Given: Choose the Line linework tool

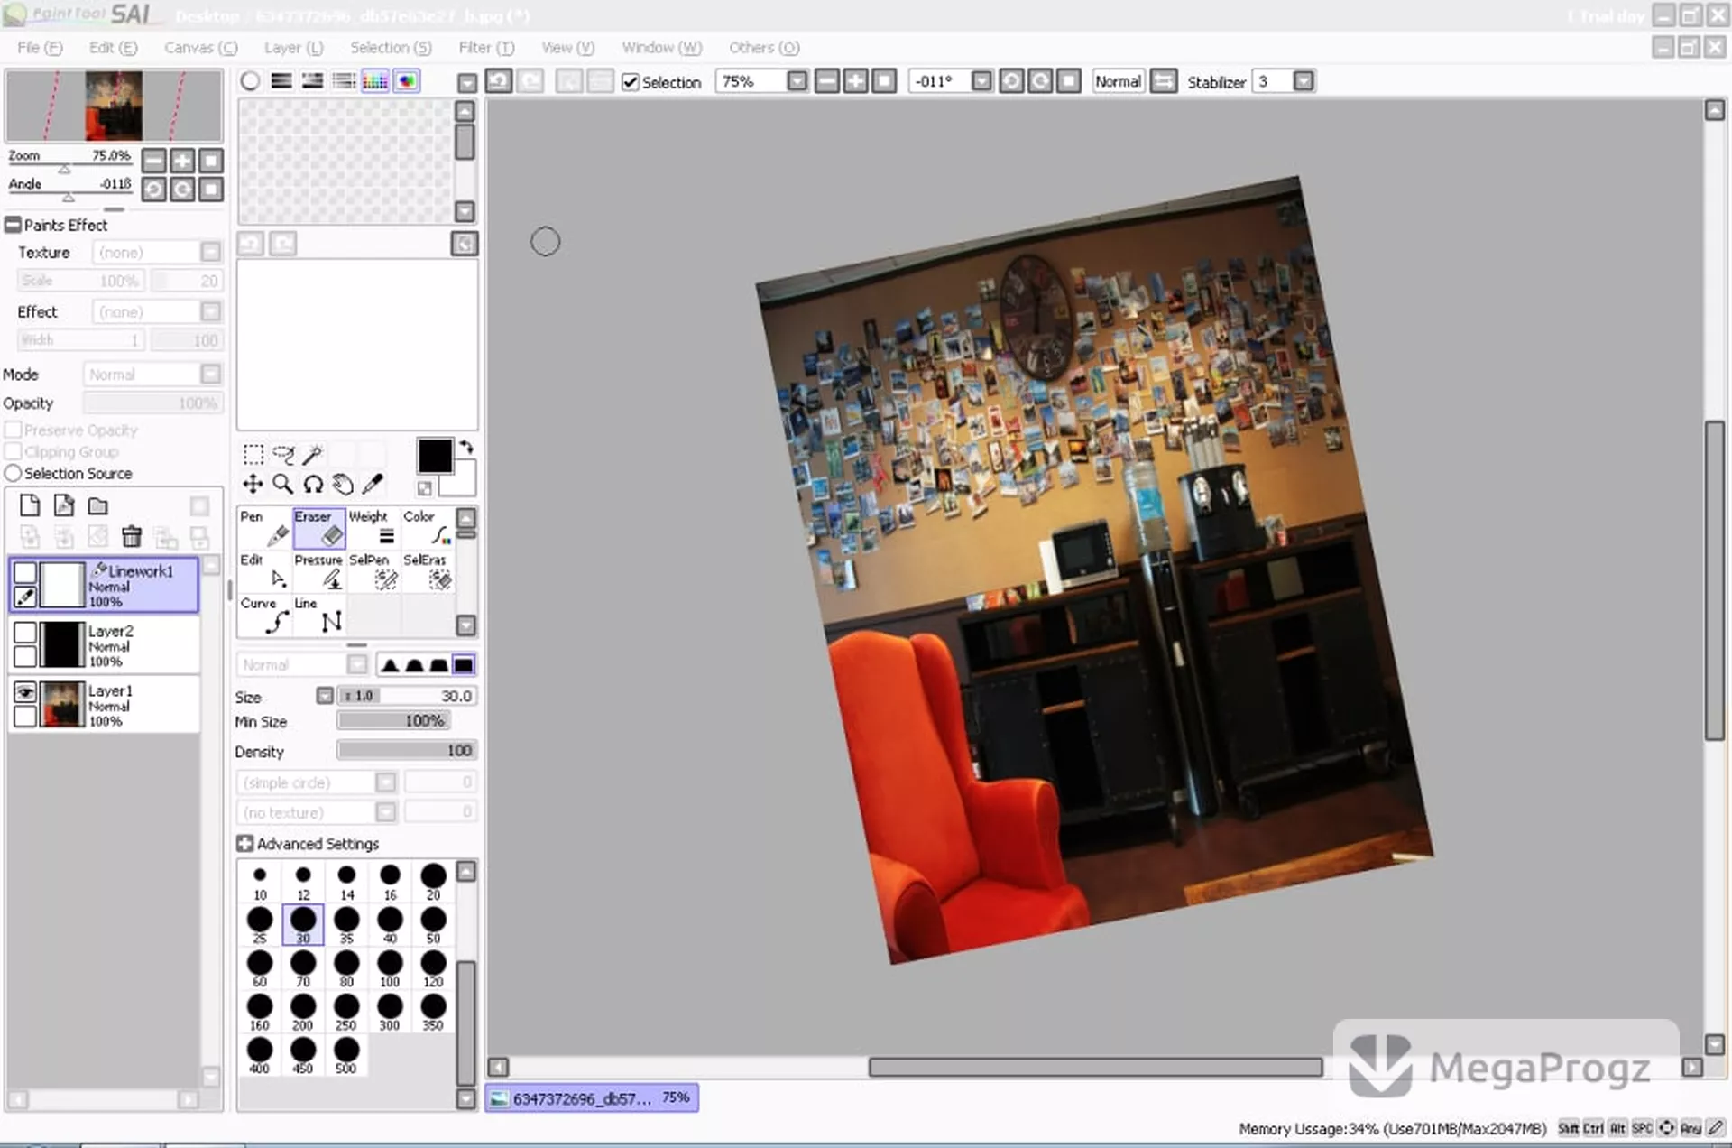Looking at the screenshot, I should pyautogui.click(x=319, y=615).
